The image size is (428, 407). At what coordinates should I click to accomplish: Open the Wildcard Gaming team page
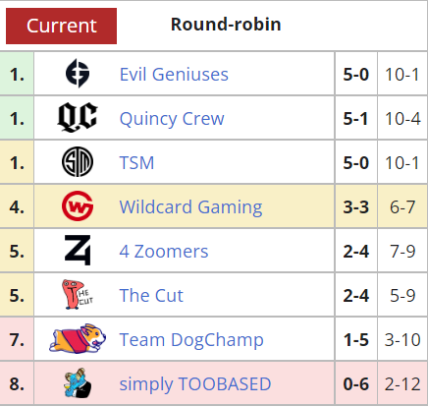pos(190,207)
